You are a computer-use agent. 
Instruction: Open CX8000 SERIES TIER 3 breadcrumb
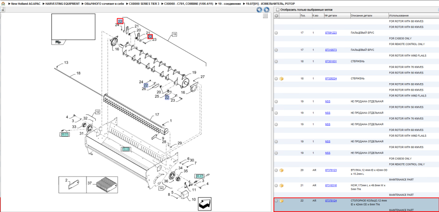(x=144, y=4)
